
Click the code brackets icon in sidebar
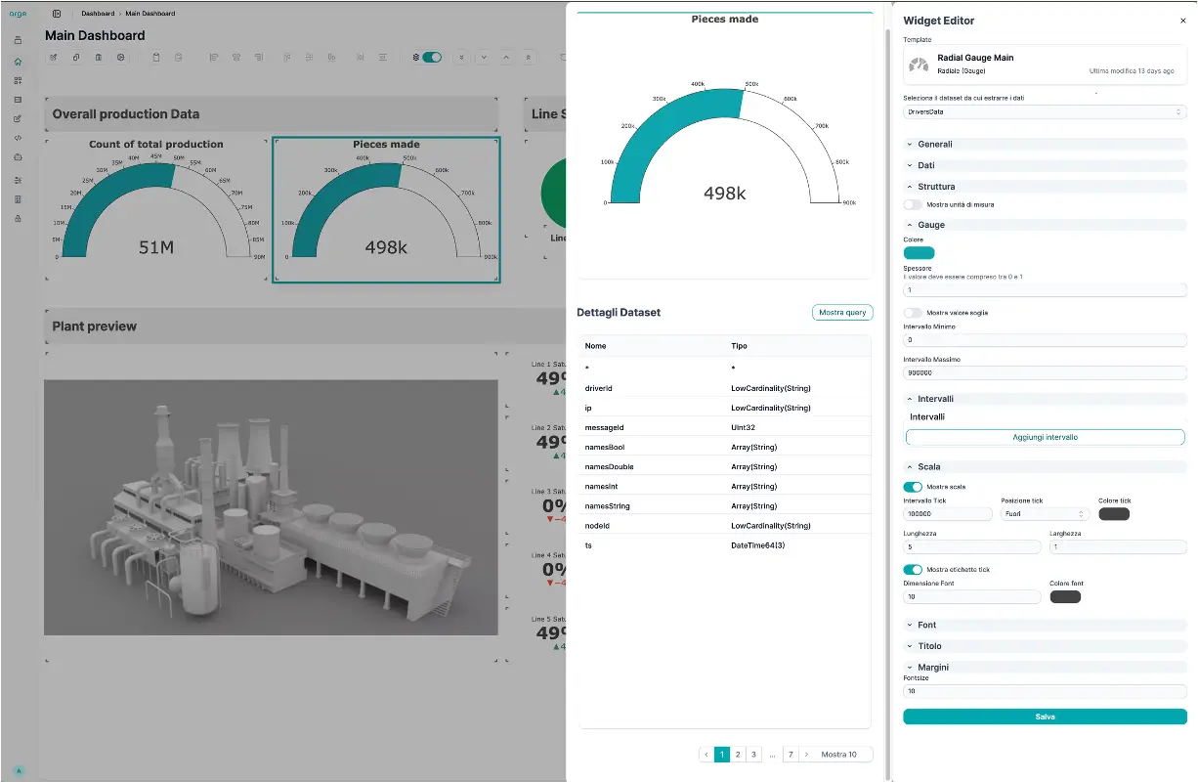(x=18, y=138)
